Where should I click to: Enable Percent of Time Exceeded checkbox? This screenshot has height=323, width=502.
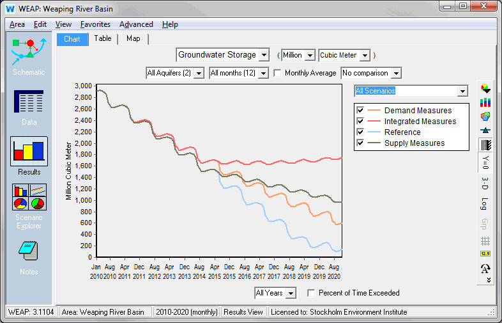(312, 293)
